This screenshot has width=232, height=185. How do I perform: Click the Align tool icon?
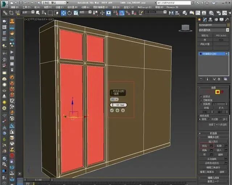177,13
